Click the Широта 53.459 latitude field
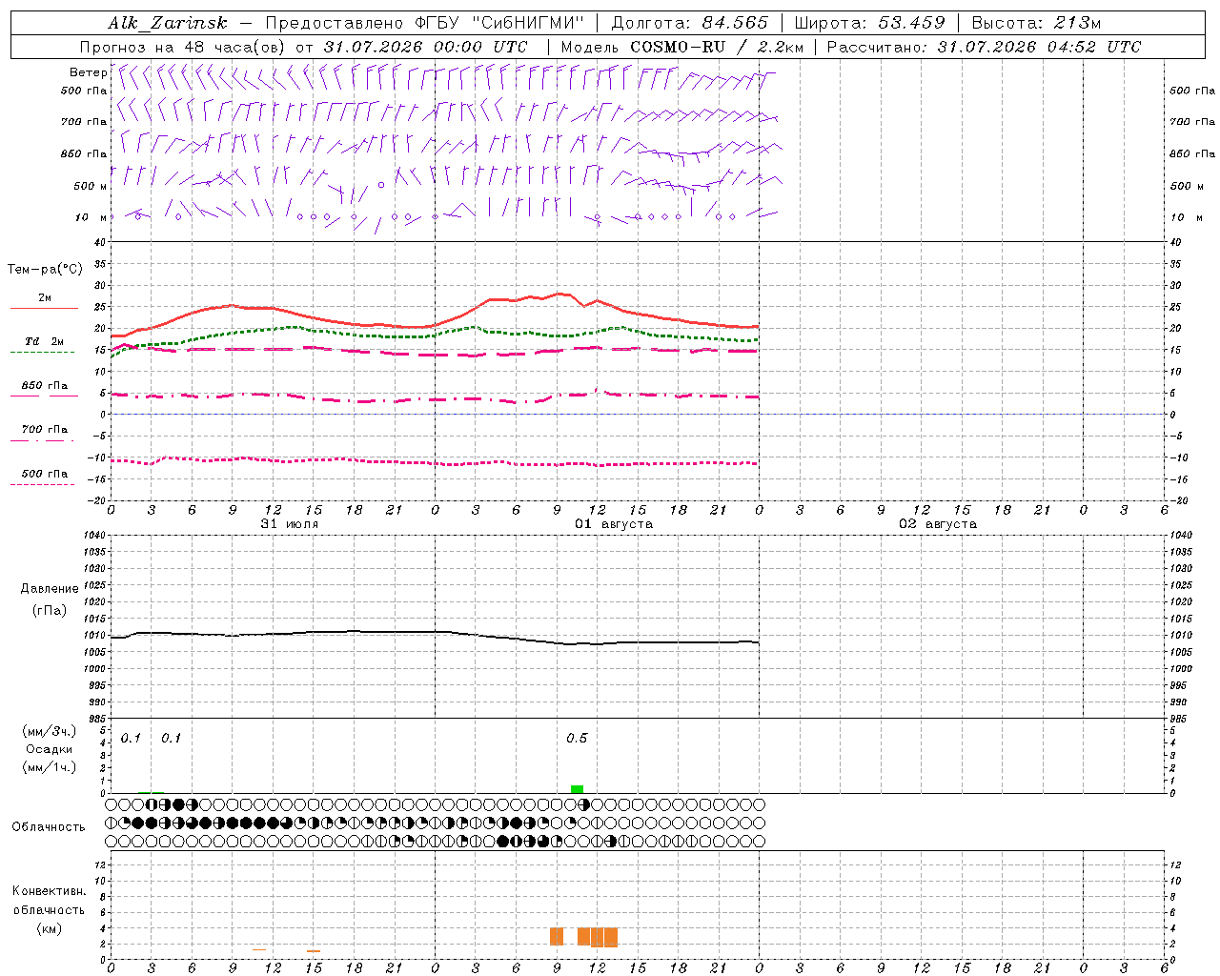The image size is (1220, 976). pyautogui.click(x=869, y=23)
